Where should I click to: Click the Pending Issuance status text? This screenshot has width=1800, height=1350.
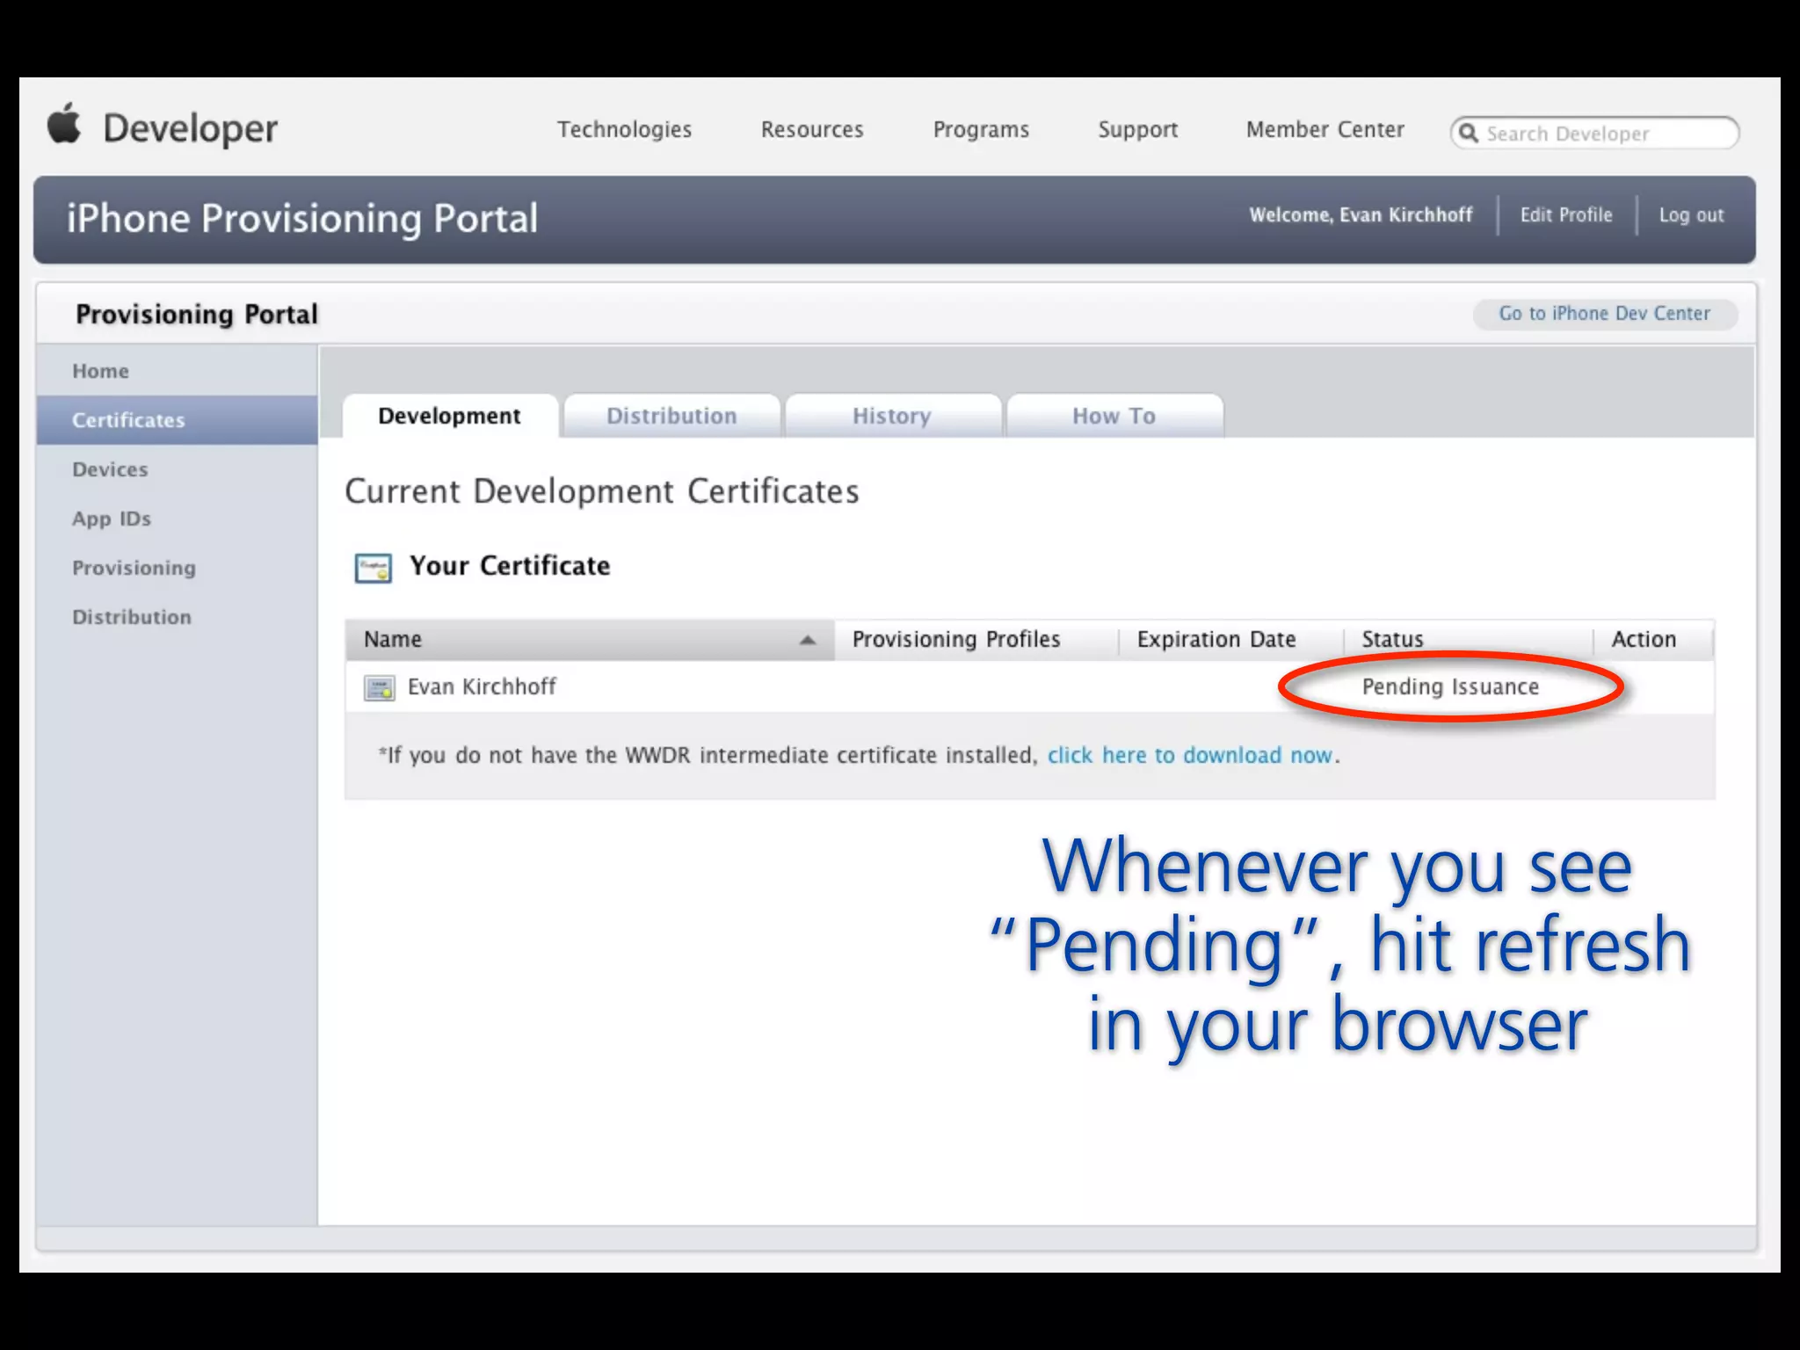1450,687
